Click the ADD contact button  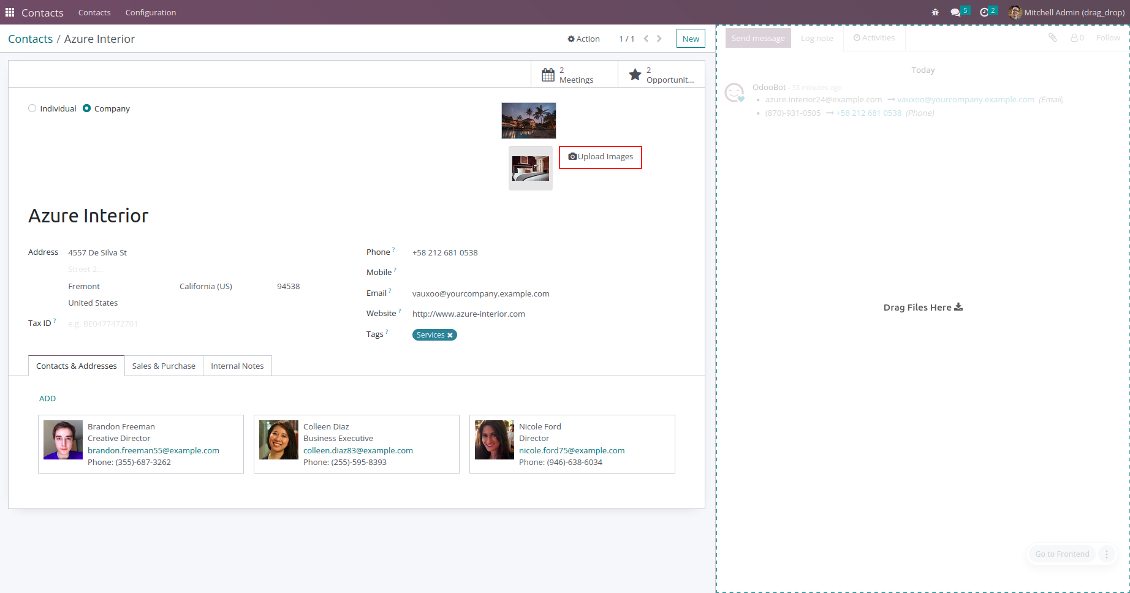coord(48,399)
